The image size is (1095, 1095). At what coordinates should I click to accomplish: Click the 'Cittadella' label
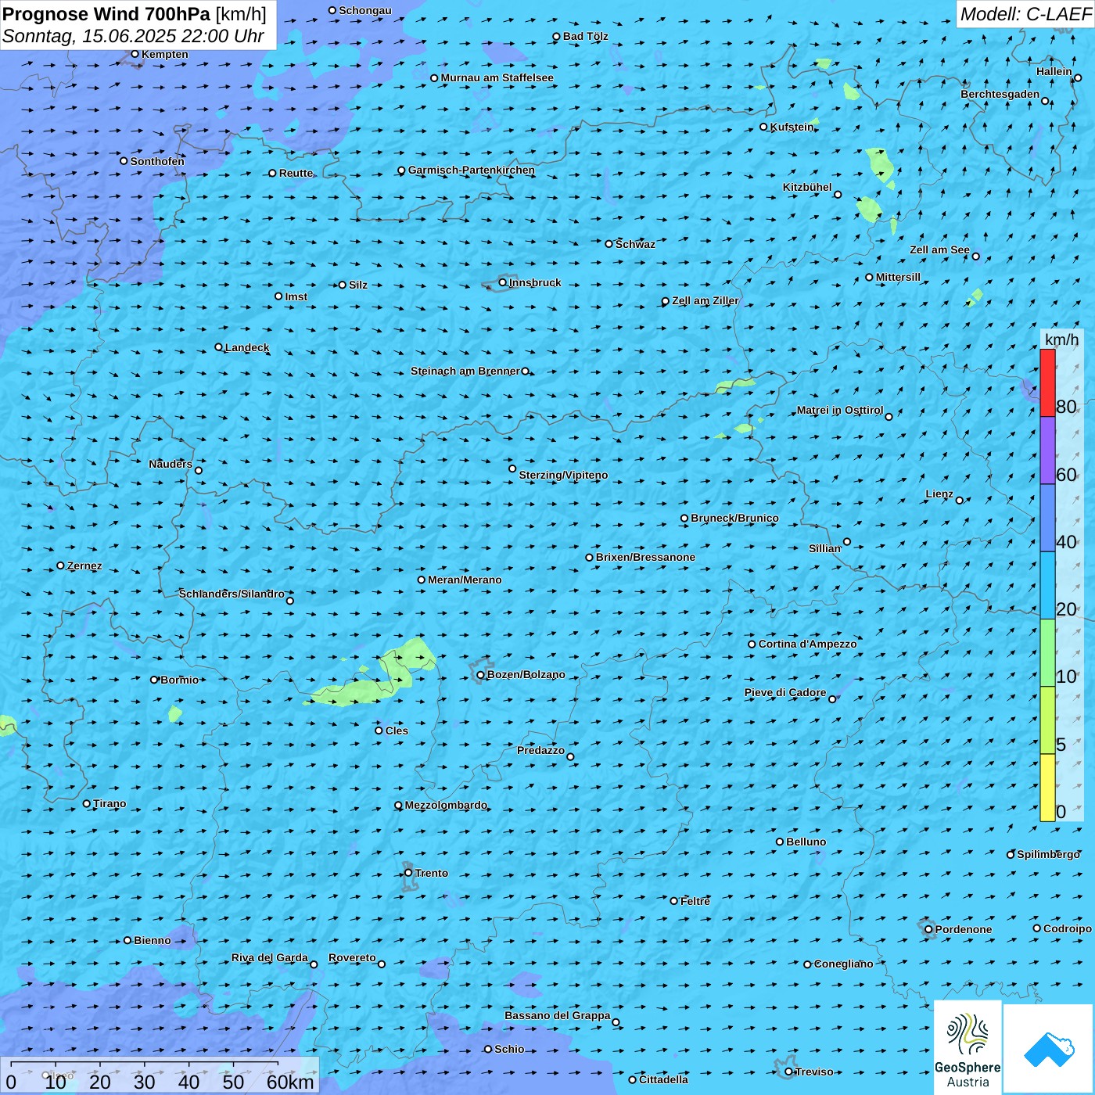coord(664,1079)
